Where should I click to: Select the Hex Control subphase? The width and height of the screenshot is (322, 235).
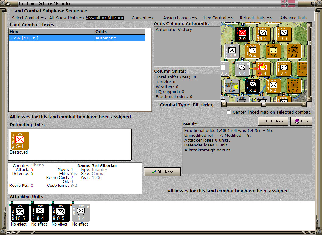[218, 18]
